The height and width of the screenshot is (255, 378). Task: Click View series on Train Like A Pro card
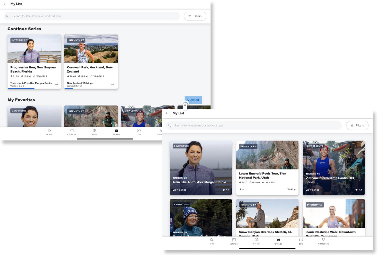pos(182,190)
